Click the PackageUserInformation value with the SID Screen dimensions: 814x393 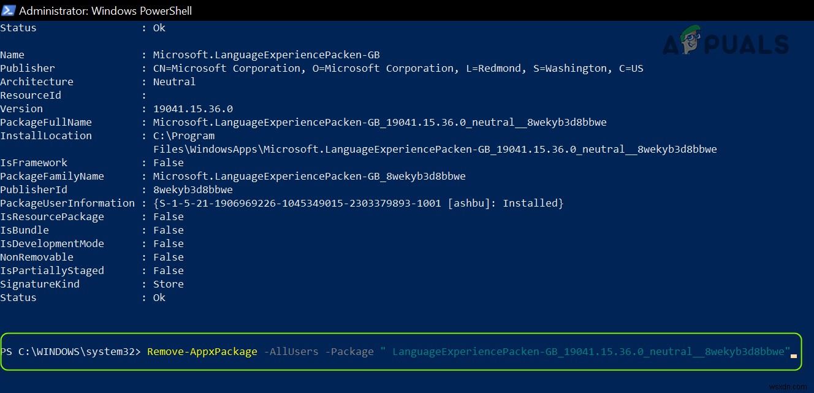(358, 203)
